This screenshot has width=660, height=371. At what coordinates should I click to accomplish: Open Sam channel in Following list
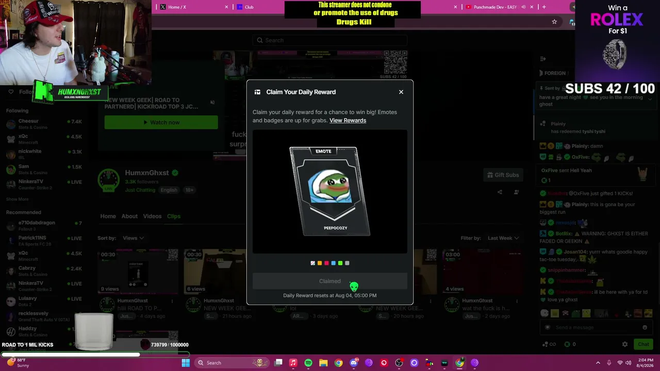click(x=44, y=169)
